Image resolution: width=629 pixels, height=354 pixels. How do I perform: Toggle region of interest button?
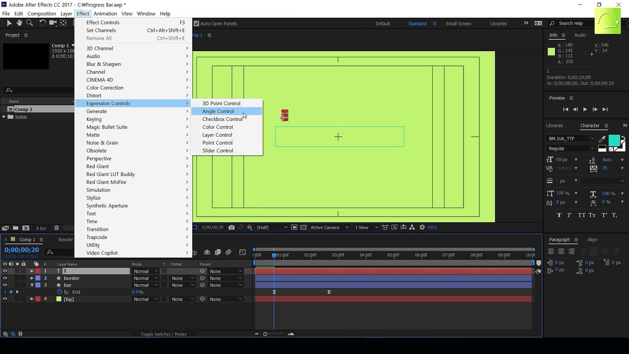tap(294, 228)
